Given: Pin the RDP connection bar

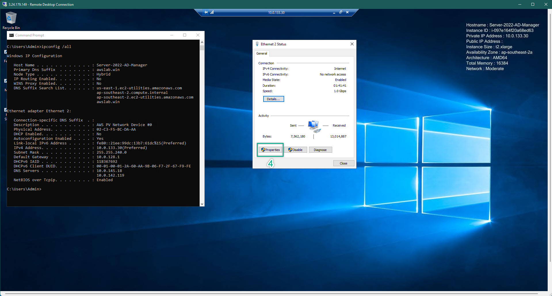Looking at the screenshot, I should pos(206,12).
